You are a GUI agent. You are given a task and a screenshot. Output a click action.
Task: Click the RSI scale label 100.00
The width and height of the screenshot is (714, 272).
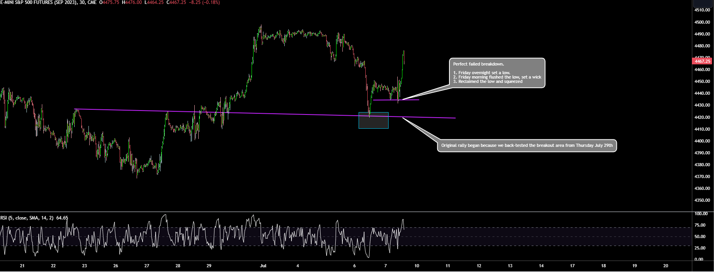(x=701, y=214)
